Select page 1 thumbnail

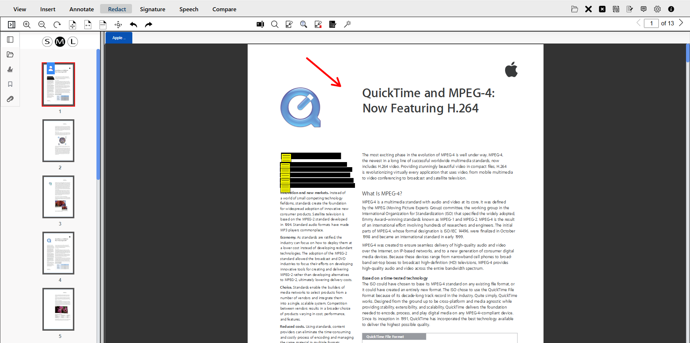[58, 84]
